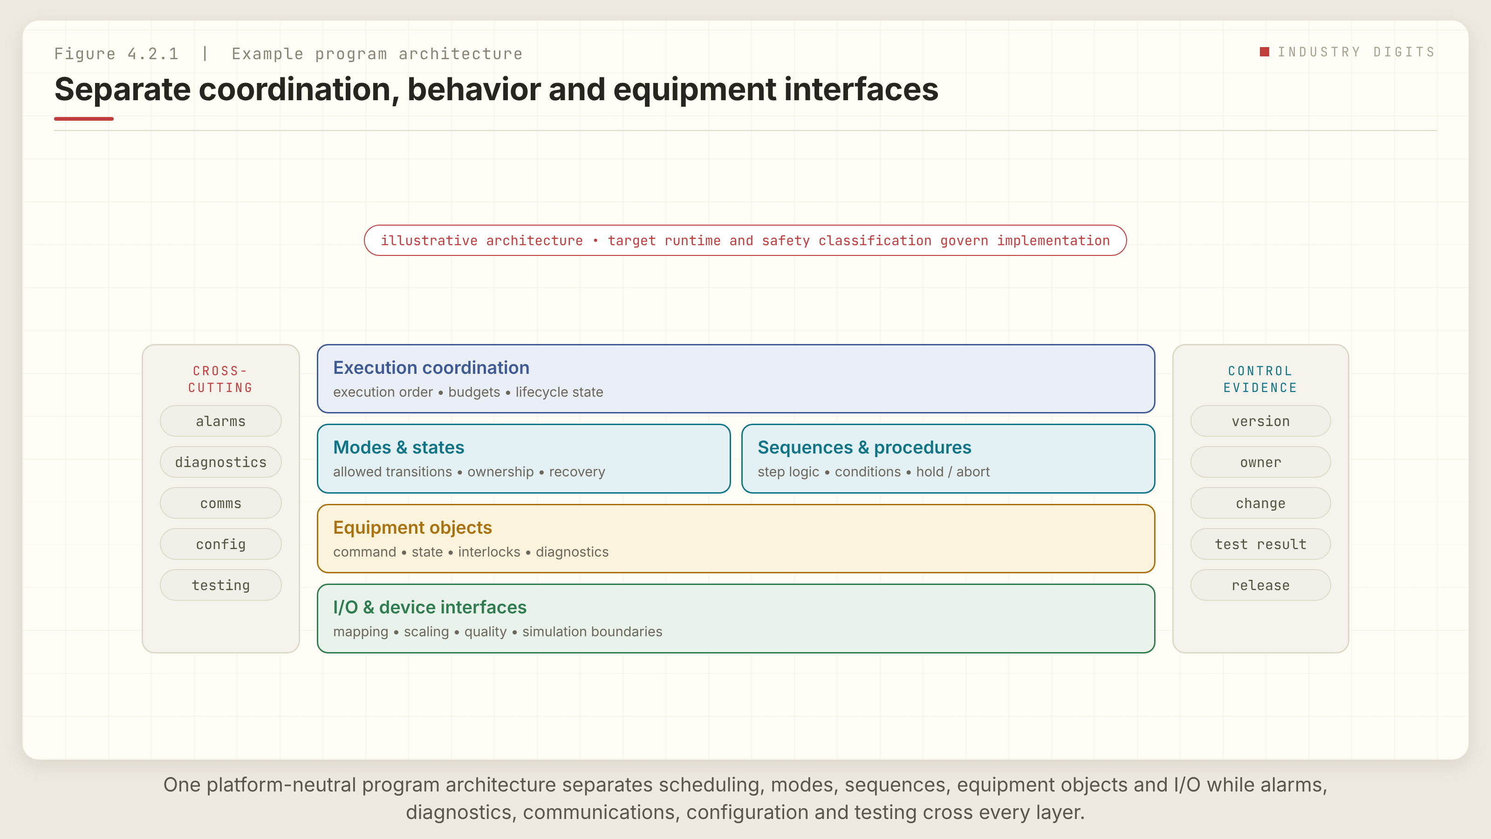Image resolution: width=1491 pixels, height=839 pixels.
Task: Click the comms pill
Action: click(220, 503)
